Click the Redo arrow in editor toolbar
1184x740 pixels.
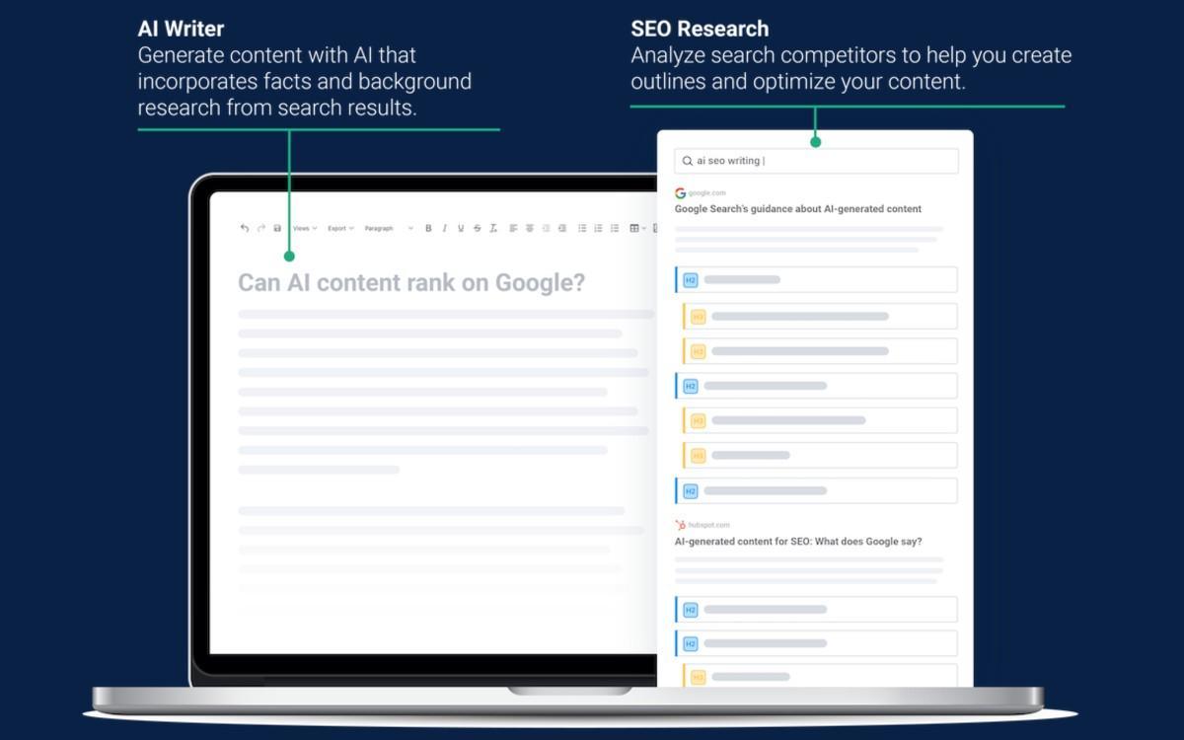pyautogui.click(x=261, y=228)
